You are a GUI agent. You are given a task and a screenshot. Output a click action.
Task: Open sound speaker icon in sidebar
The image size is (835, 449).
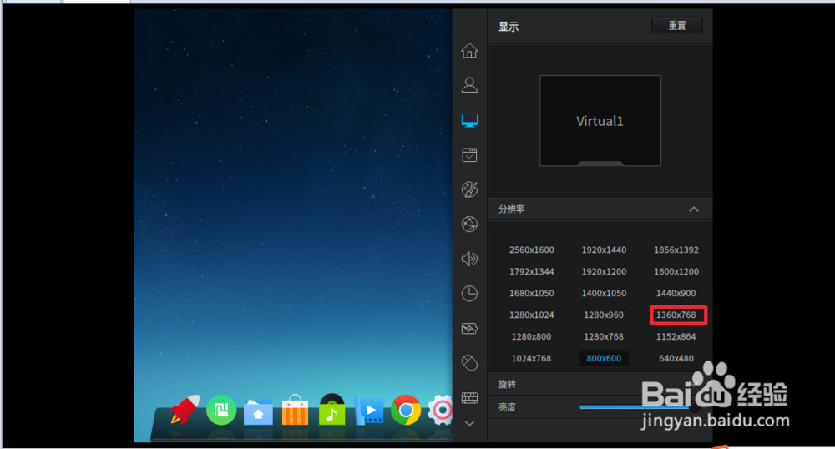pyautogui.click(x=469, y=259)
